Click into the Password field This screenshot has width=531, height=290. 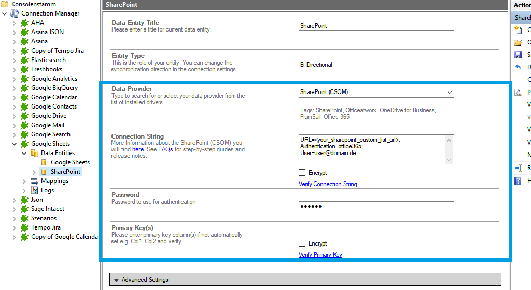tap(376, 207)
